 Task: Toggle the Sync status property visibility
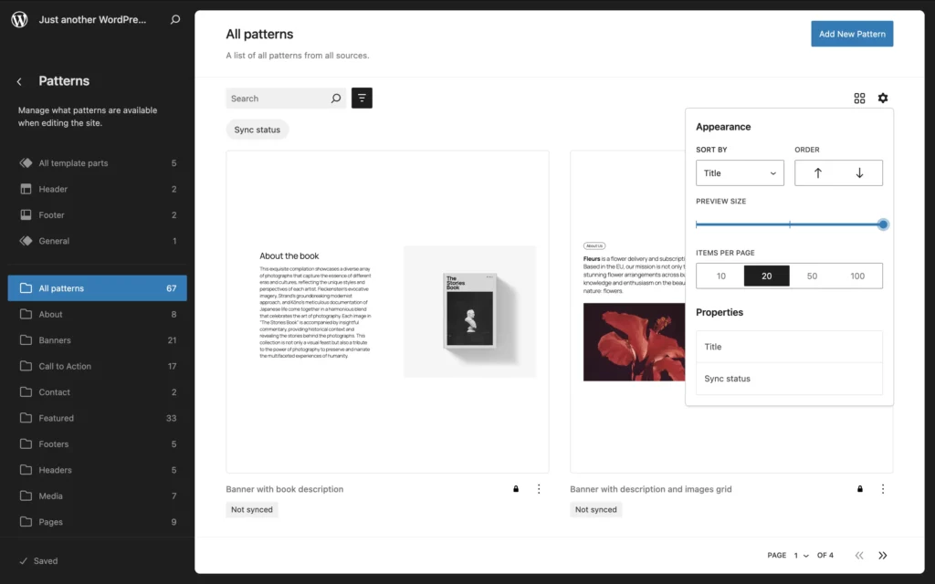coord(789,379)
